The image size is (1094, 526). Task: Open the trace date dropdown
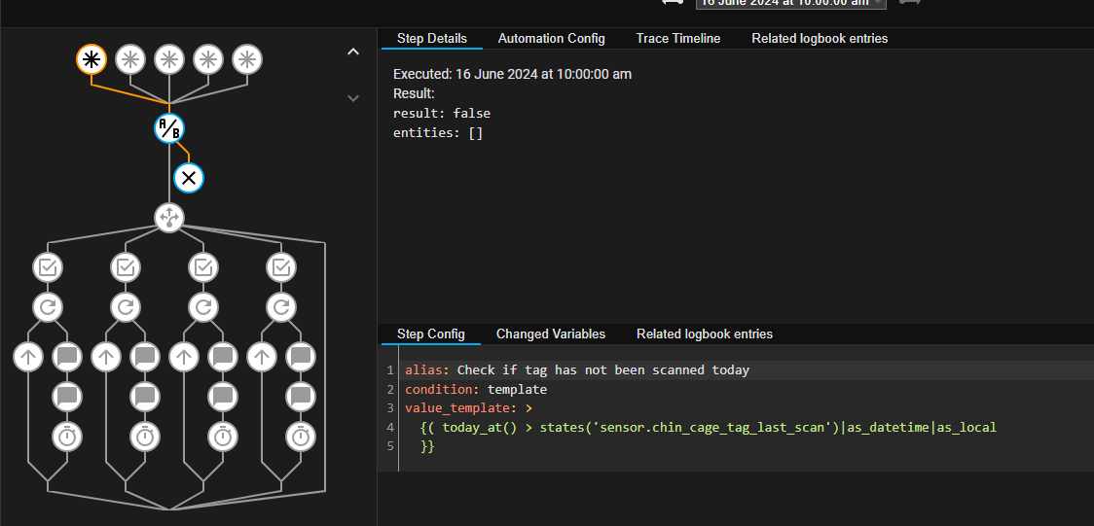(x=790, y=3)
